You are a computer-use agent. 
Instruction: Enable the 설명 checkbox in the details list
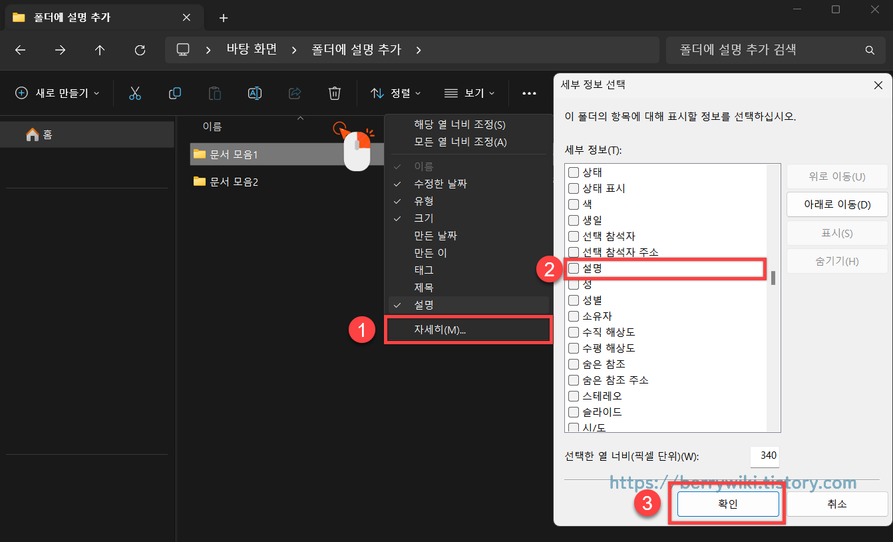[574, 268]
